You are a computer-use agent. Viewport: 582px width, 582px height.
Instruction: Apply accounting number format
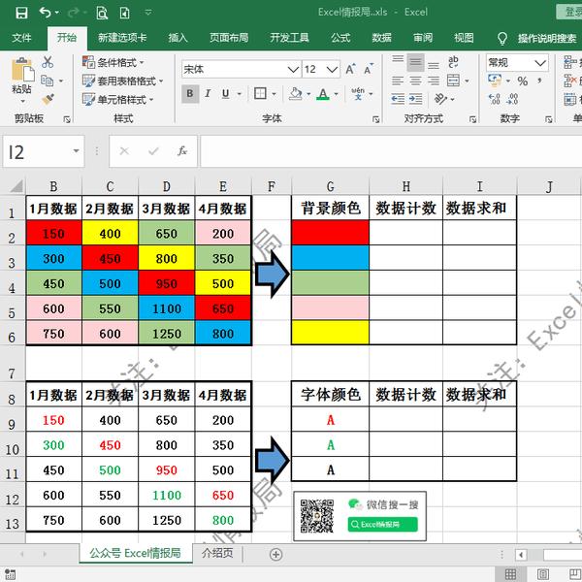[x=495, y=80]
